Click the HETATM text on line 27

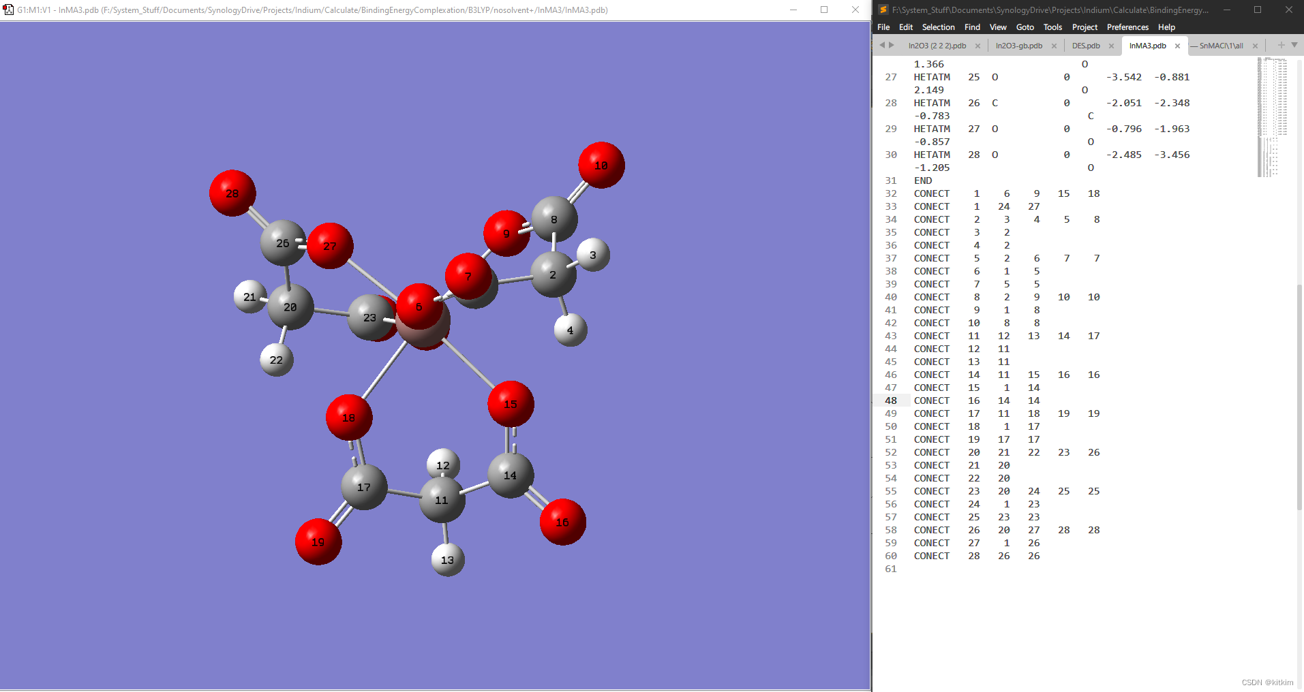click(x=931, y=77)
